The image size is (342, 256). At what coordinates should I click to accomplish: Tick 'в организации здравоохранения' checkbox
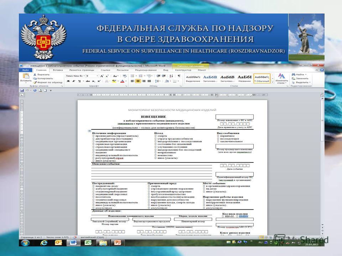[204, 186]
